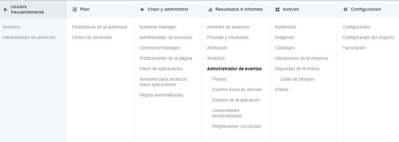
Task: Go to Centro de contenido
Action: click(92, 37)
